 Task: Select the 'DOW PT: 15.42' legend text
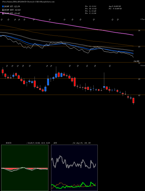click(12, 13)
